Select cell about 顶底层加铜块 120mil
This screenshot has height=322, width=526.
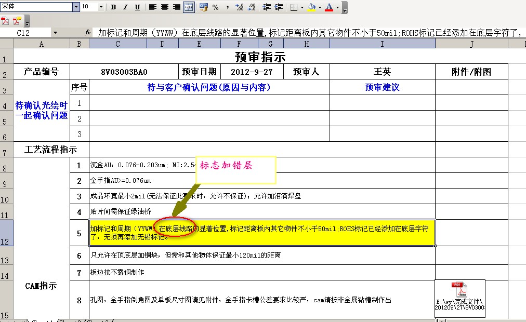pos(262,256)
